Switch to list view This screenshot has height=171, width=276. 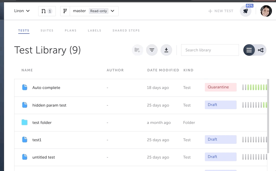click(249, 50)
